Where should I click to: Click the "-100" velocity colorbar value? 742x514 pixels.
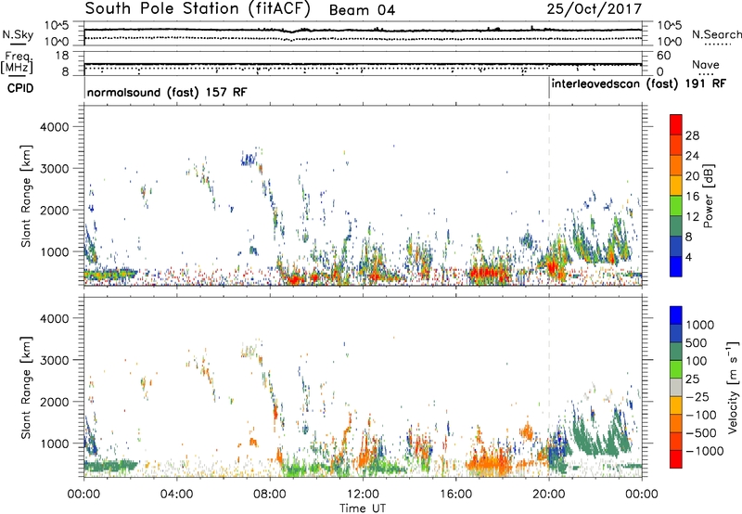tap(701, 415)
